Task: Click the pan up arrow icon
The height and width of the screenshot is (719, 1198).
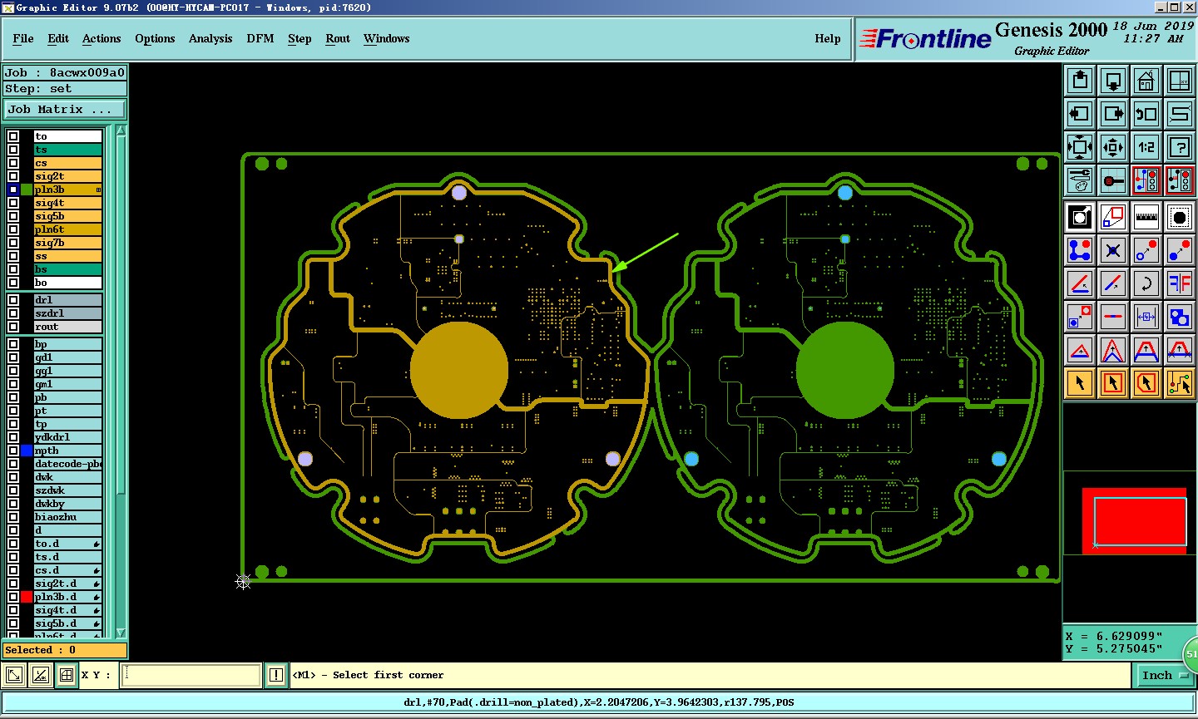Action: point(1080,81)
